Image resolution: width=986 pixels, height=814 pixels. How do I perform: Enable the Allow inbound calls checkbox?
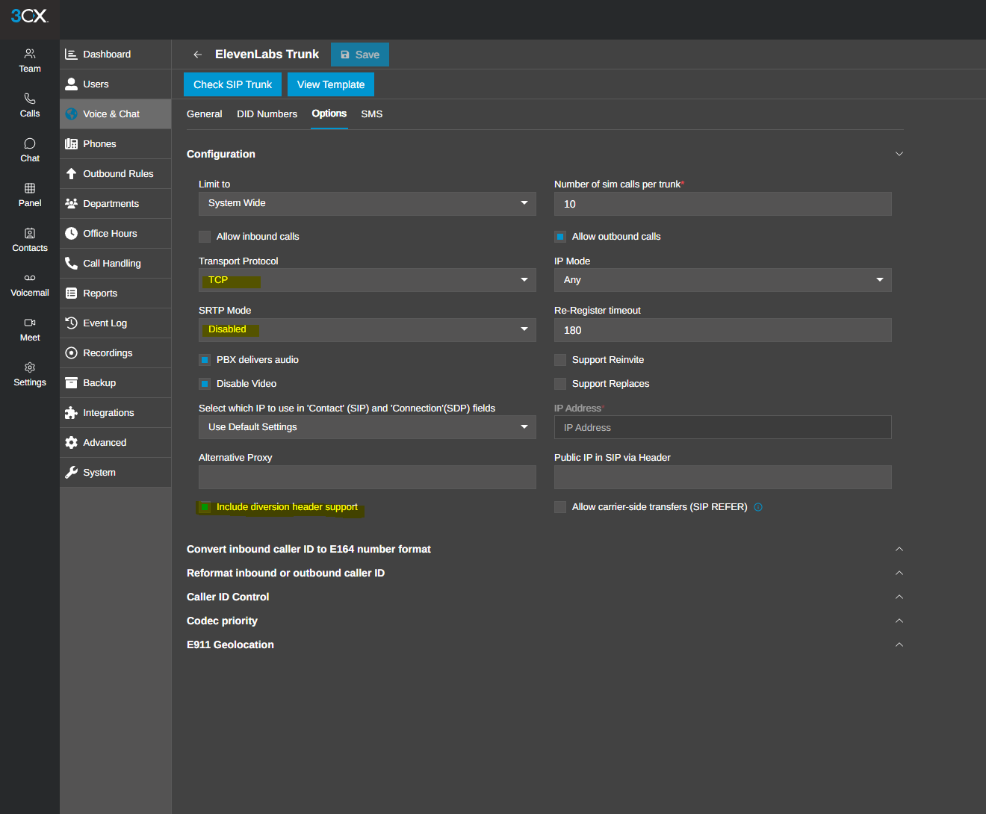coord(205,237)
